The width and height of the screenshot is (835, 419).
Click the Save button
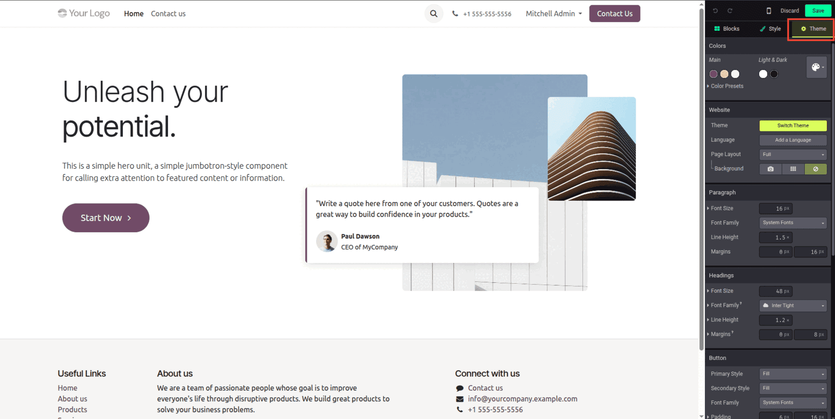pos(818,10)
